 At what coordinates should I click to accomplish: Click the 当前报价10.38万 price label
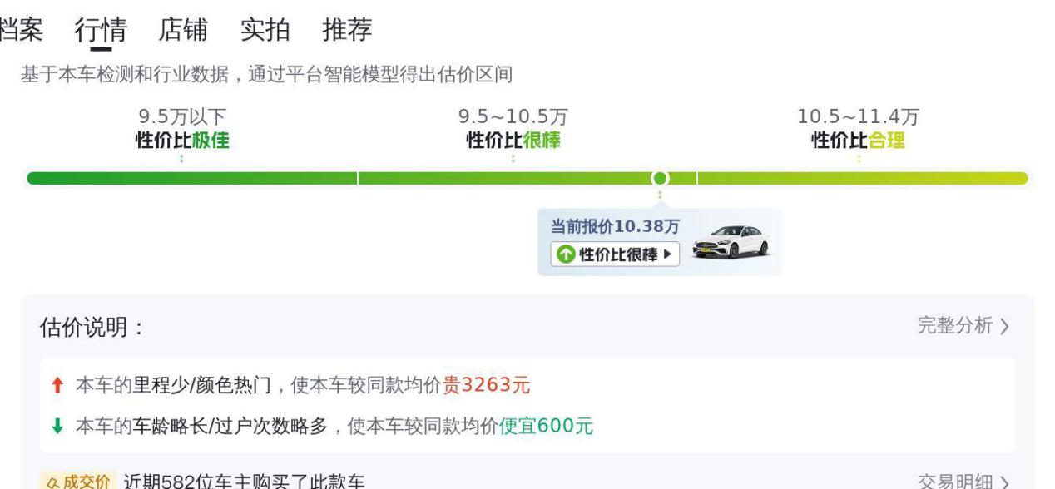click(x=615, y=226)
